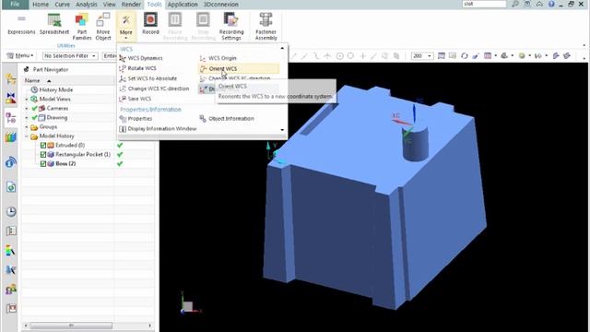Open the Help question-mark icon

(x=551, y=4)
